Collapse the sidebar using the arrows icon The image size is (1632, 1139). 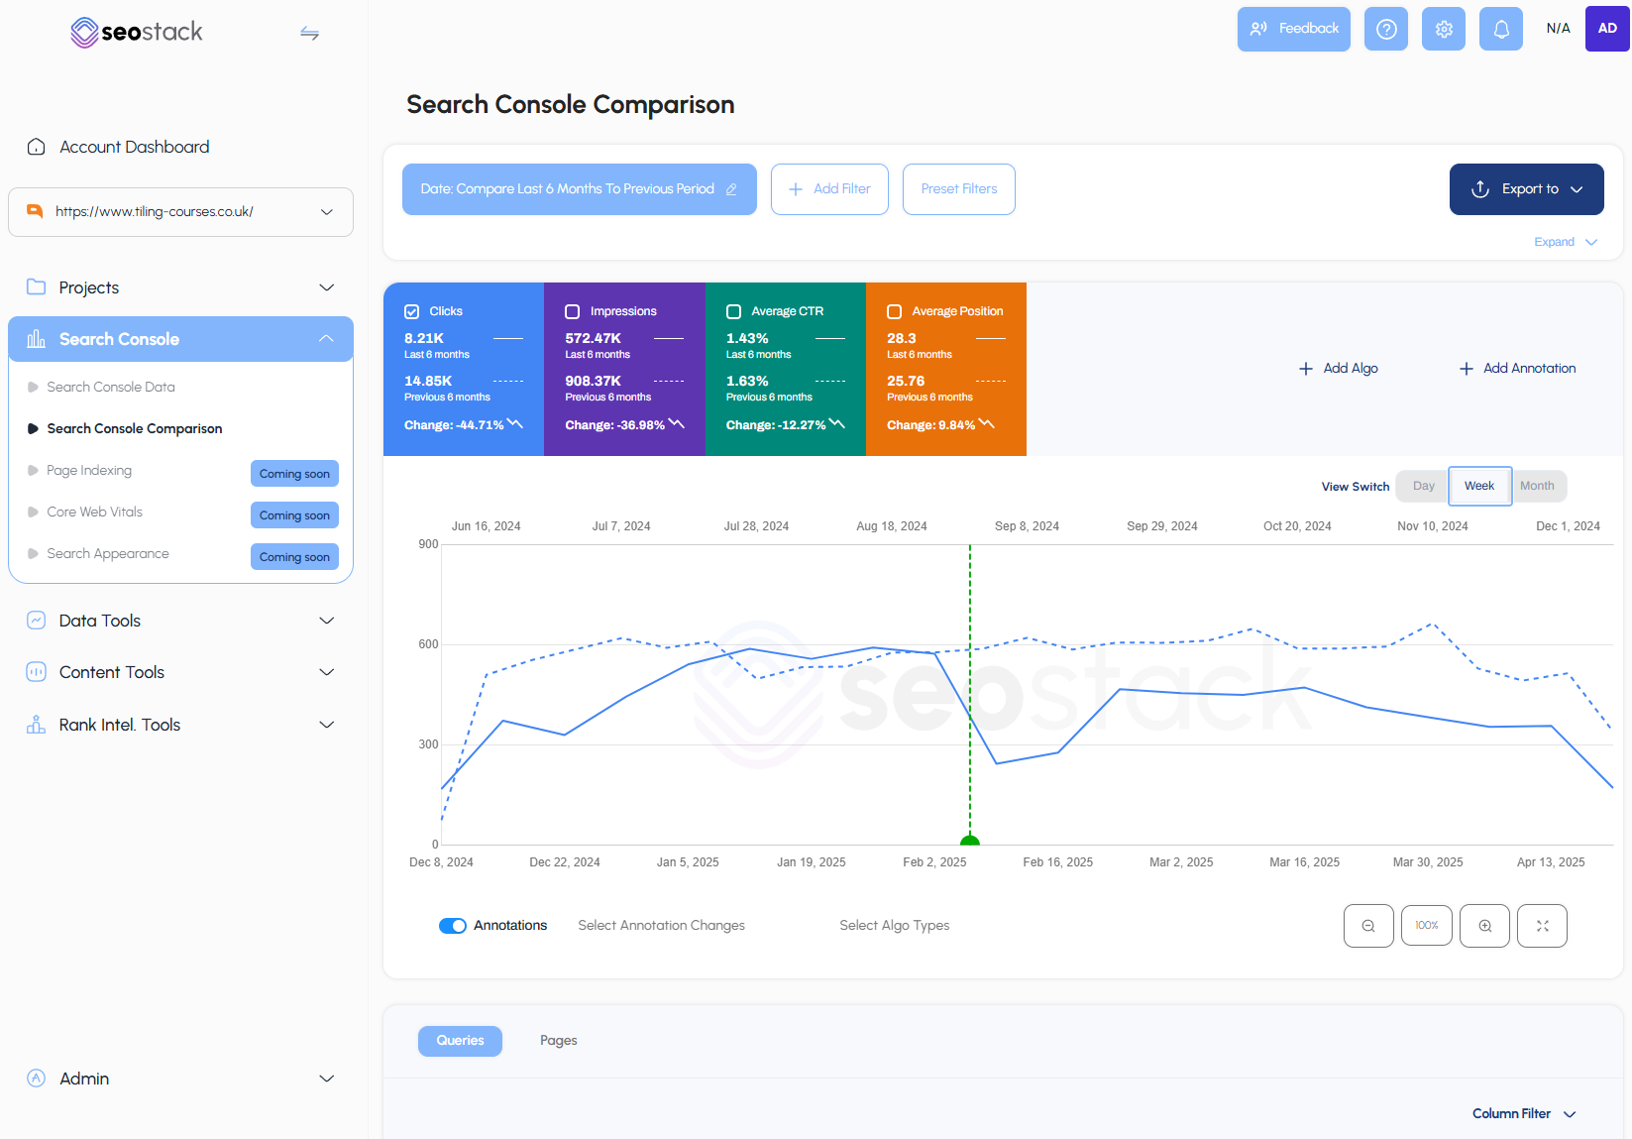click(309, 33)
